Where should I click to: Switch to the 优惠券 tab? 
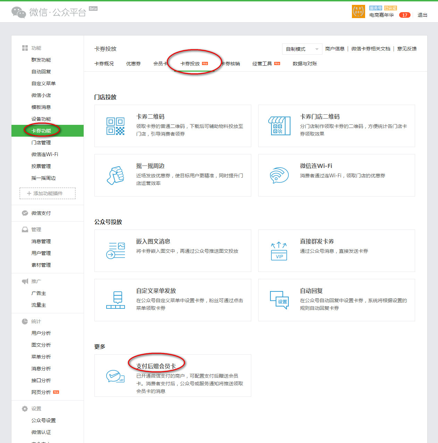(x=133, y=64)
